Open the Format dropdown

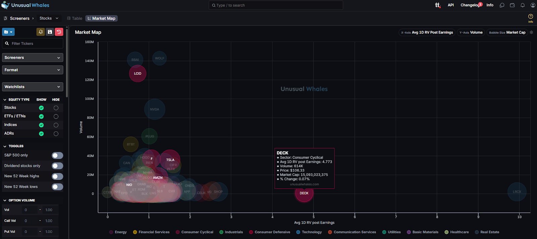33,70
